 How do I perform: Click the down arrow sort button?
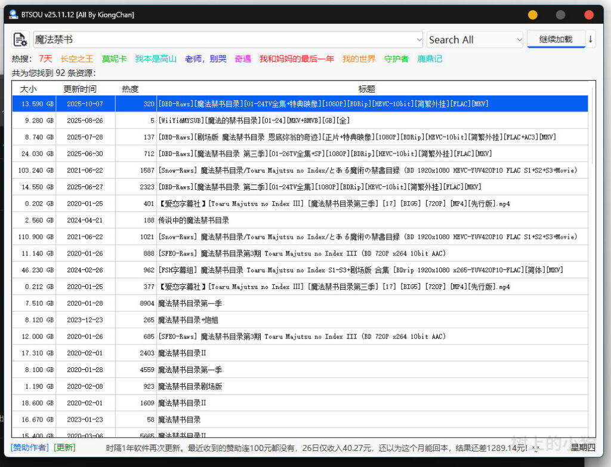point(590,39)
